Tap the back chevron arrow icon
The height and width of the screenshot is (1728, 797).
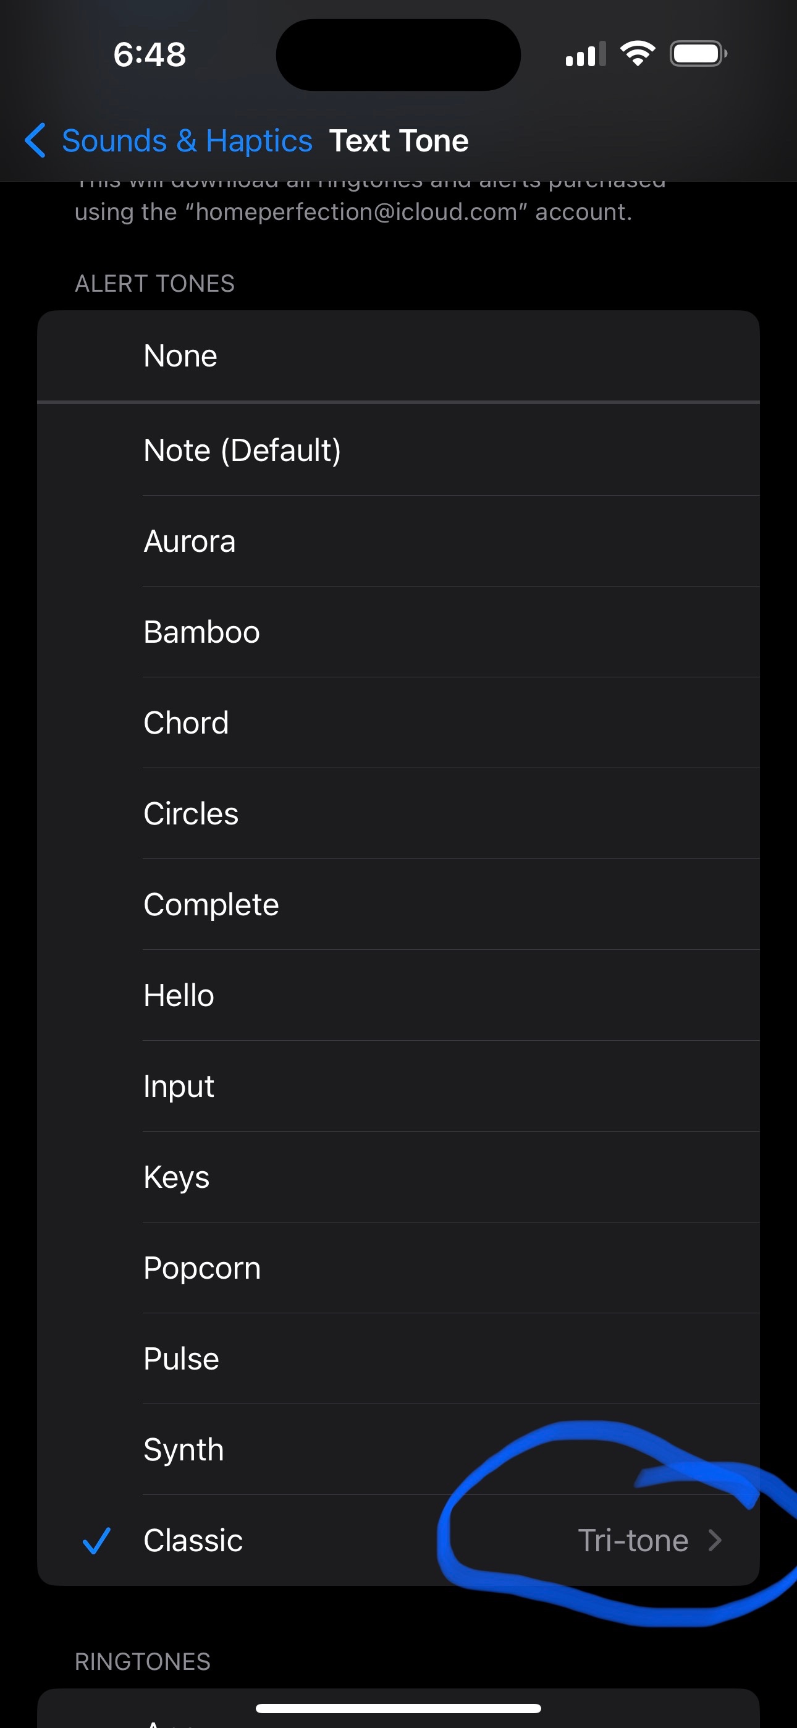[35, 141]
